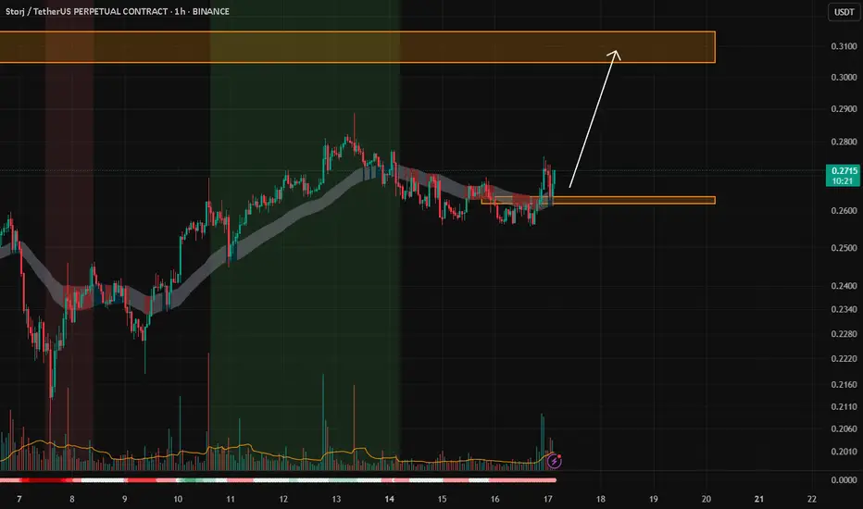Image resolution: width=863 pixels, height=509 pixels.
Task: Click the 0.2600 price axis label
Action: (x=844, y=211)
